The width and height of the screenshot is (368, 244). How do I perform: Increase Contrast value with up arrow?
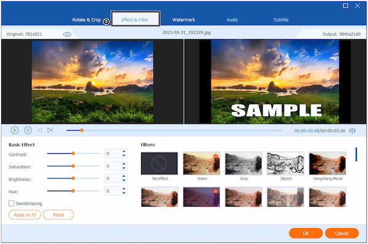(x=124, y=151)
